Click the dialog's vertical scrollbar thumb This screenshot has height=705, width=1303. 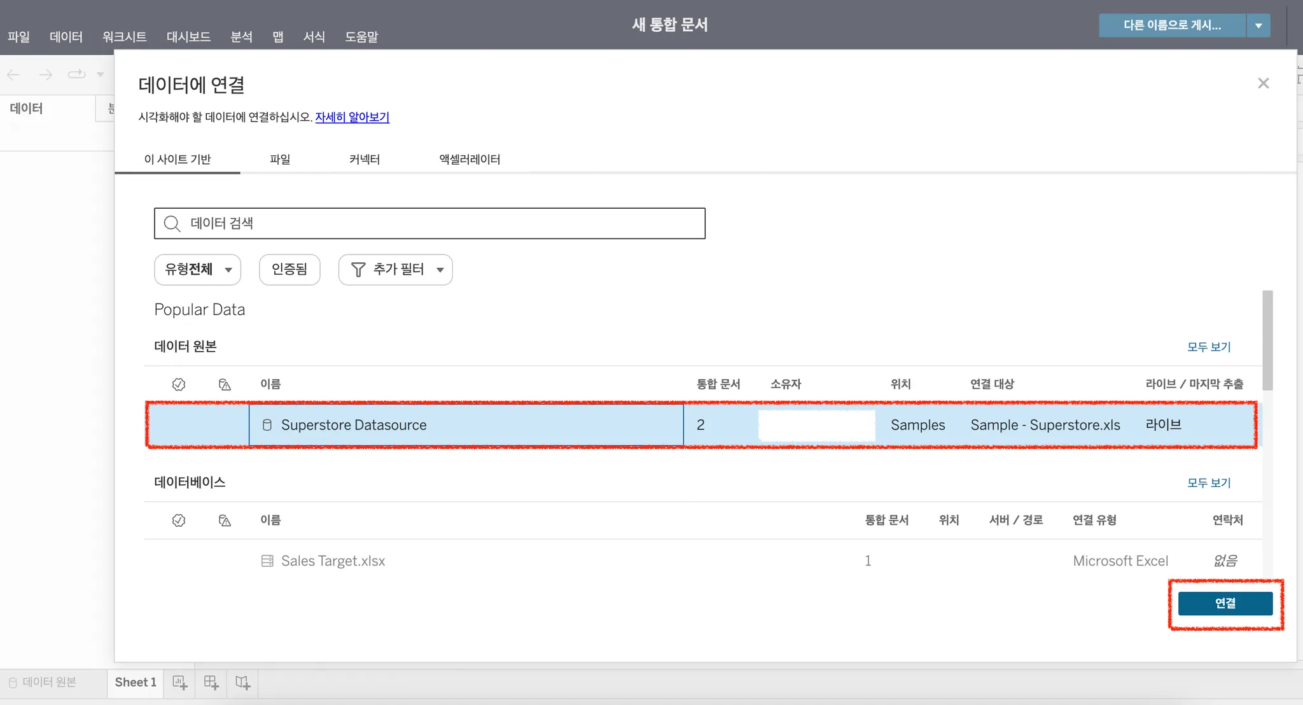pos(1267,339)
